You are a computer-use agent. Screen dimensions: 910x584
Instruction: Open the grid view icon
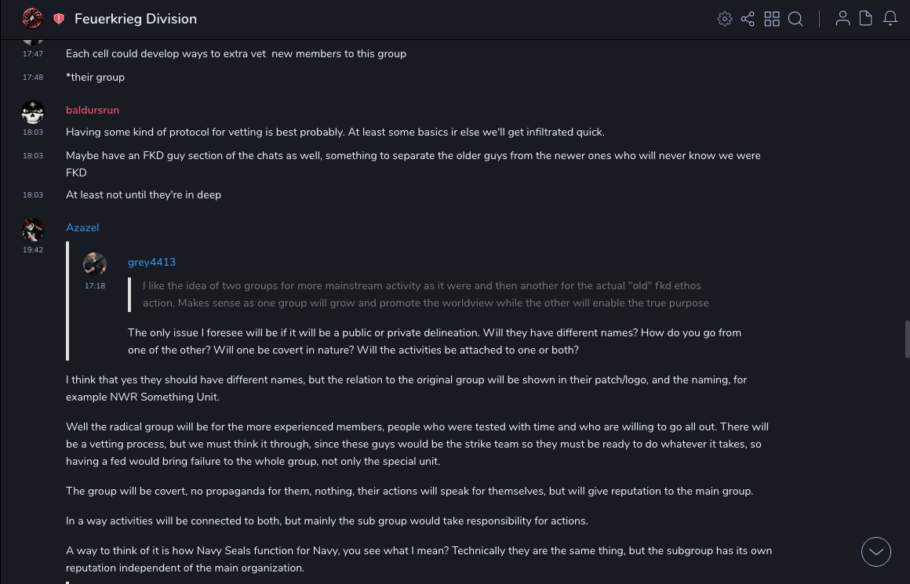(772, 19)
